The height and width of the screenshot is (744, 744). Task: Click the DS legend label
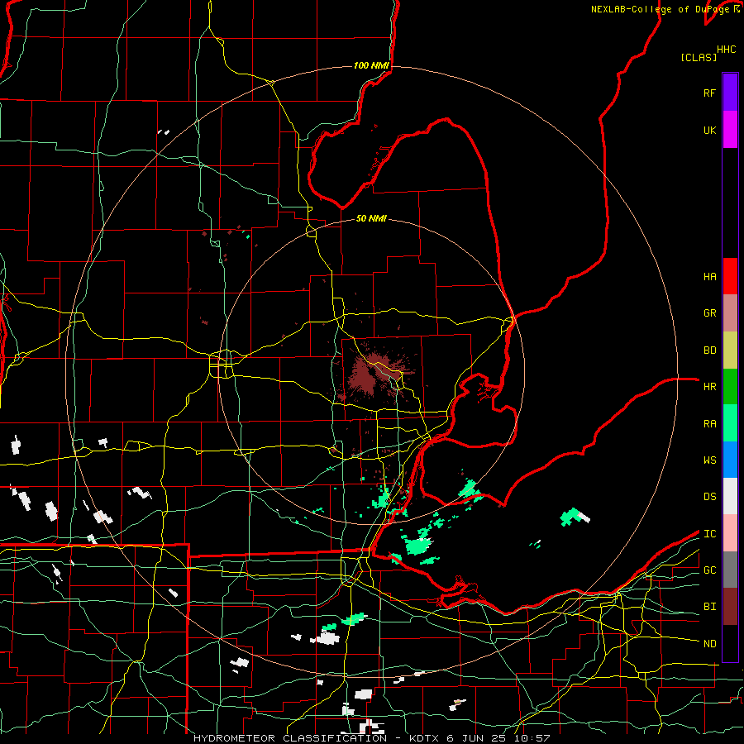pos(709,497)
